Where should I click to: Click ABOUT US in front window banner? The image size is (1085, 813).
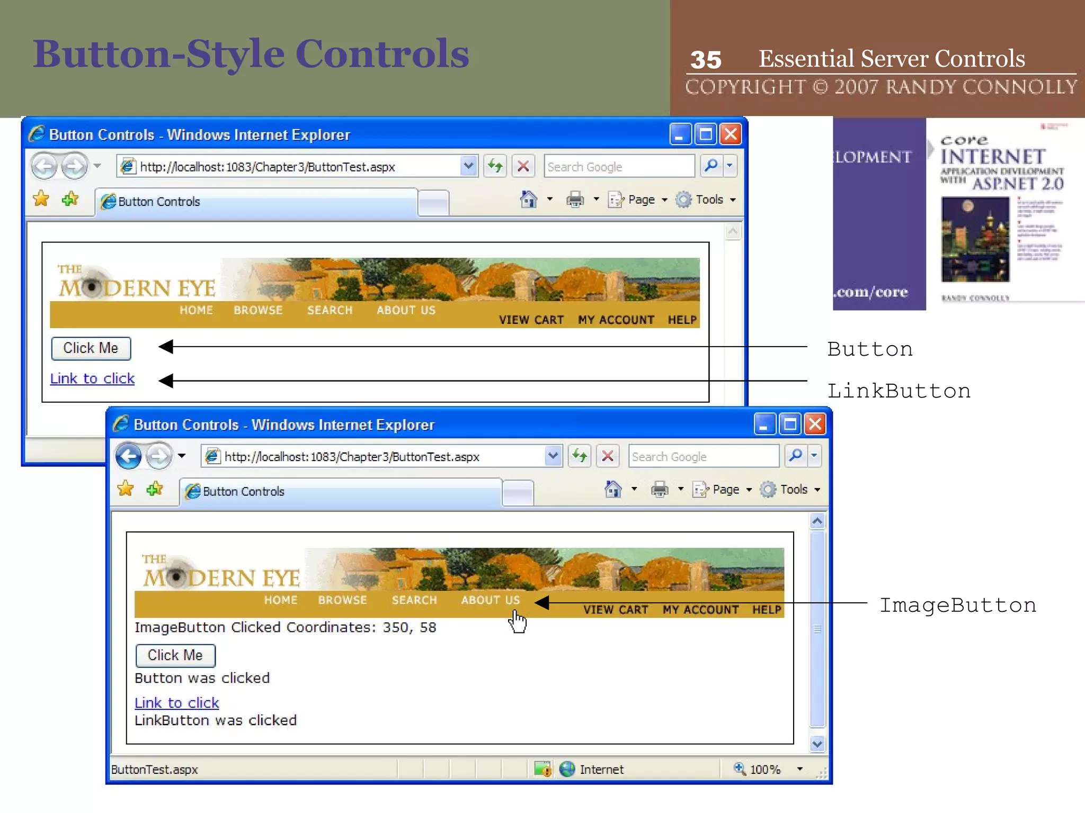pos(491,600)
